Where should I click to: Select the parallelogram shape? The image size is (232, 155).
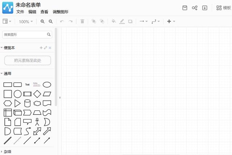click(47, 94)
